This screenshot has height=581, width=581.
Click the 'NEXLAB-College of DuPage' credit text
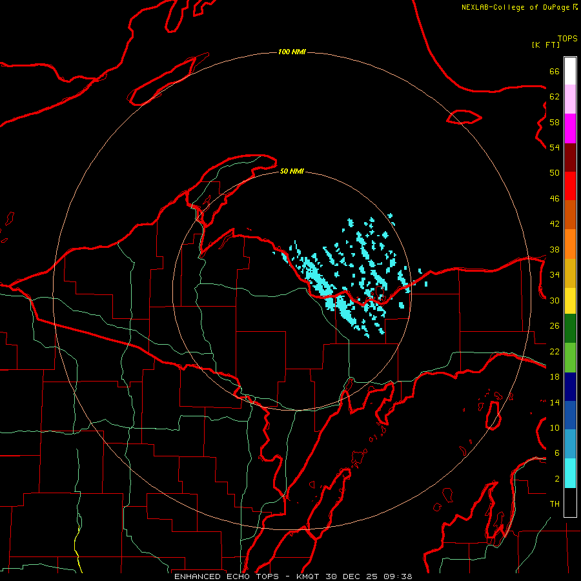pos(515,7)
